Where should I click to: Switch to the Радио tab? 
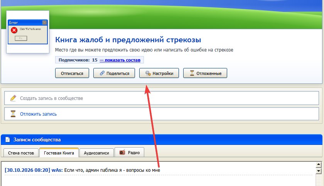(129, 153)
